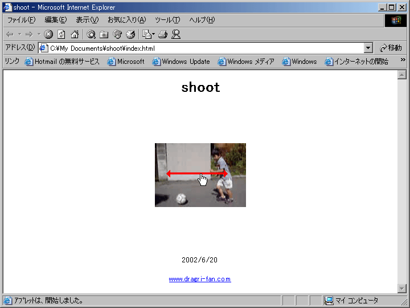Click the アプレットは、開始しました。 status text
The image size is (410, 308).
(48, 301)
